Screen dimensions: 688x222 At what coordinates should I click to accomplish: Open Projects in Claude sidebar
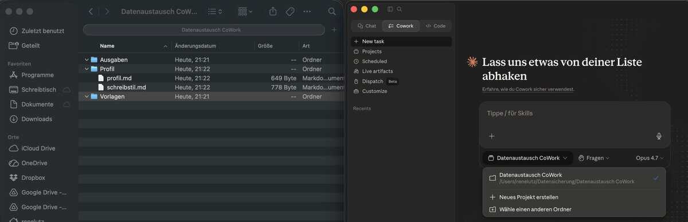401,51
